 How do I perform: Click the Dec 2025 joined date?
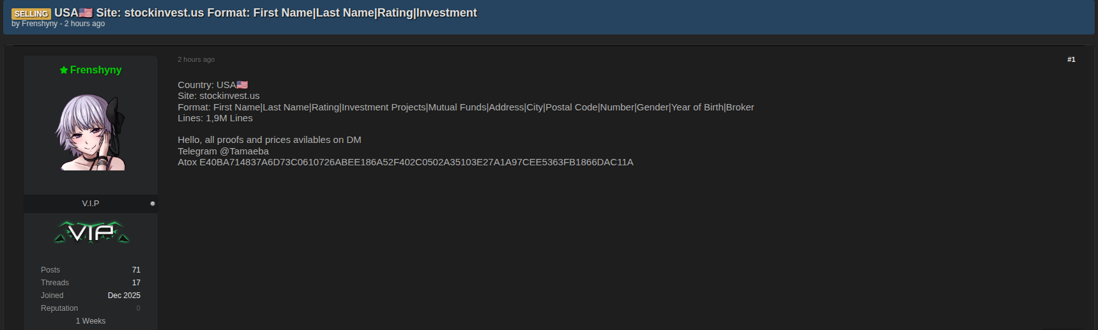click(x=124, y=296)
